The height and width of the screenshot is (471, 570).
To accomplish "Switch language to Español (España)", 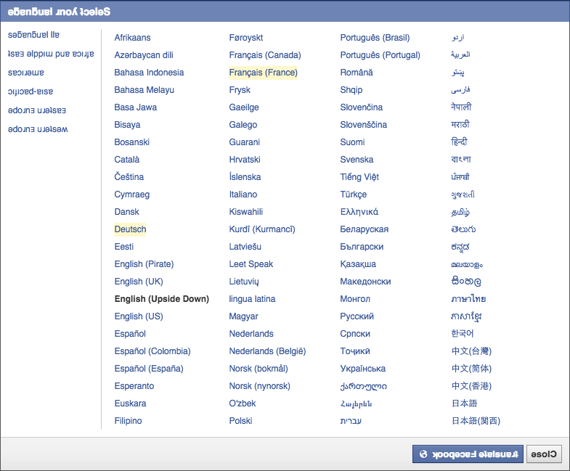I will [149, 369].
